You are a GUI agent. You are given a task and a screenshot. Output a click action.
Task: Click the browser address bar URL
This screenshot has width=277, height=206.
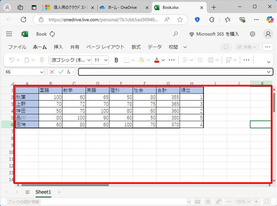[103, 19]
